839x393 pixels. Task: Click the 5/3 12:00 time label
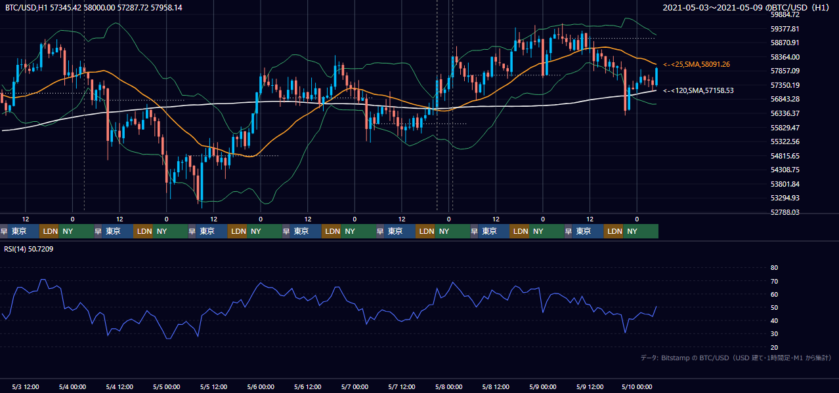(x=26, y=386)
